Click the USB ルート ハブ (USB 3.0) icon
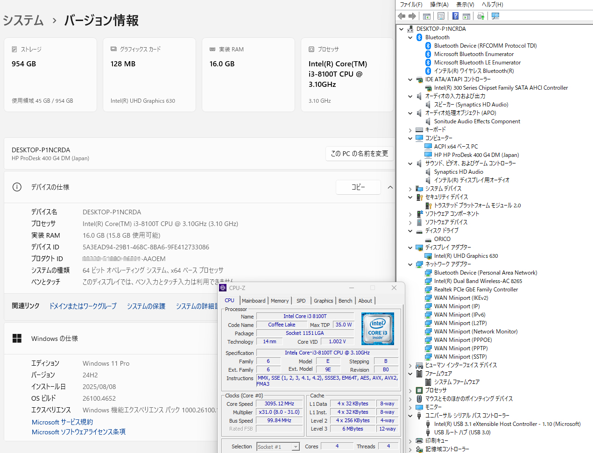 428,432
